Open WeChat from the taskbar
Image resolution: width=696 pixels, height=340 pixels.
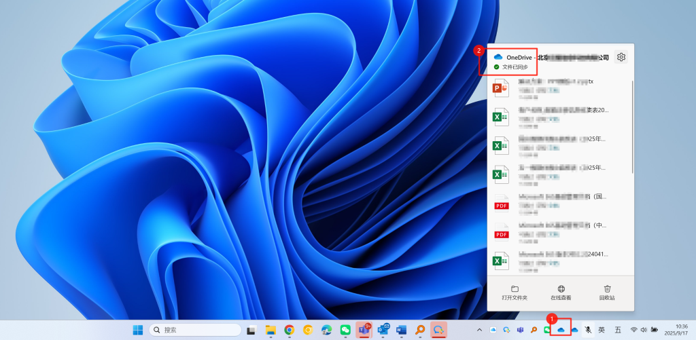click(x=345, y=330)
